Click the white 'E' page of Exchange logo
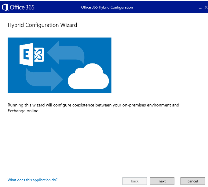The height and width of the screenshot is (187, 208). click(26, 54)
